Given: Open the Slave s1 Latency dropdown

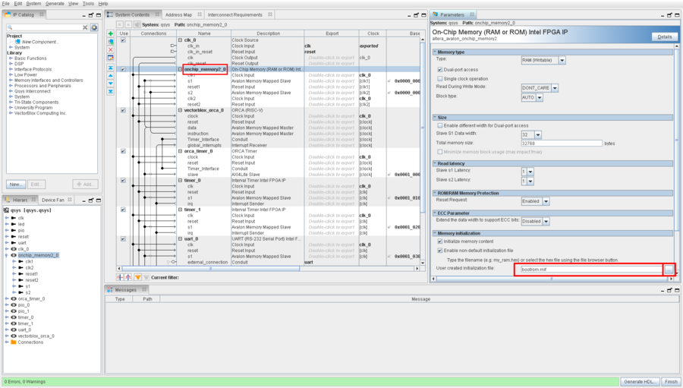Looking at the screenshot, I should (530, 172).
